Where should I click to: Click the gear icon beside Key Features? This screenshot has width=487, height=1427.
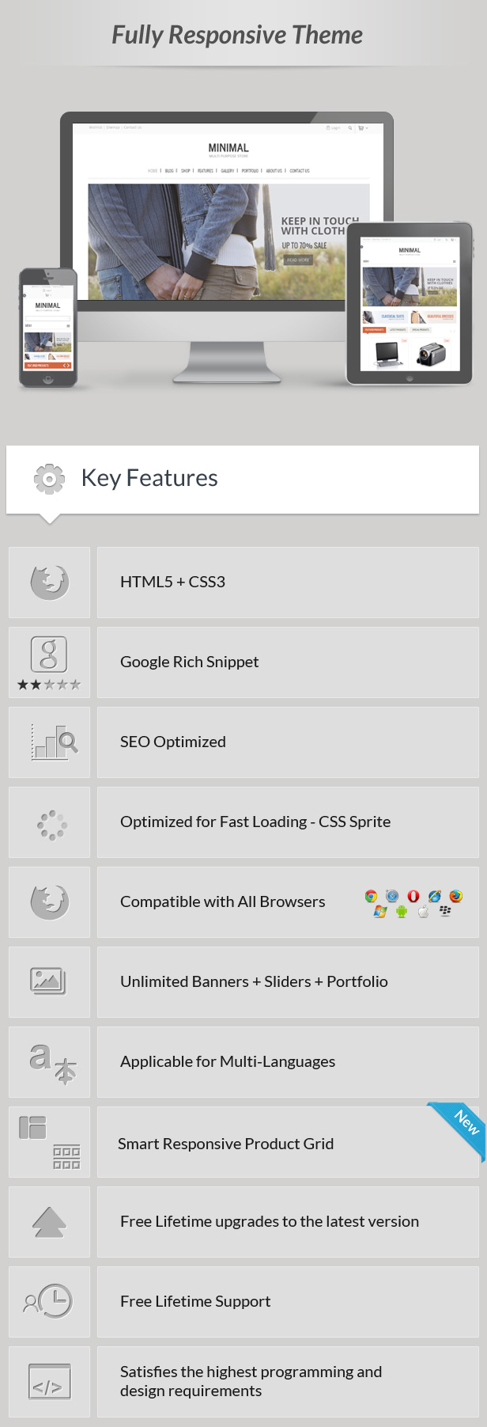[x=49, y=479]
